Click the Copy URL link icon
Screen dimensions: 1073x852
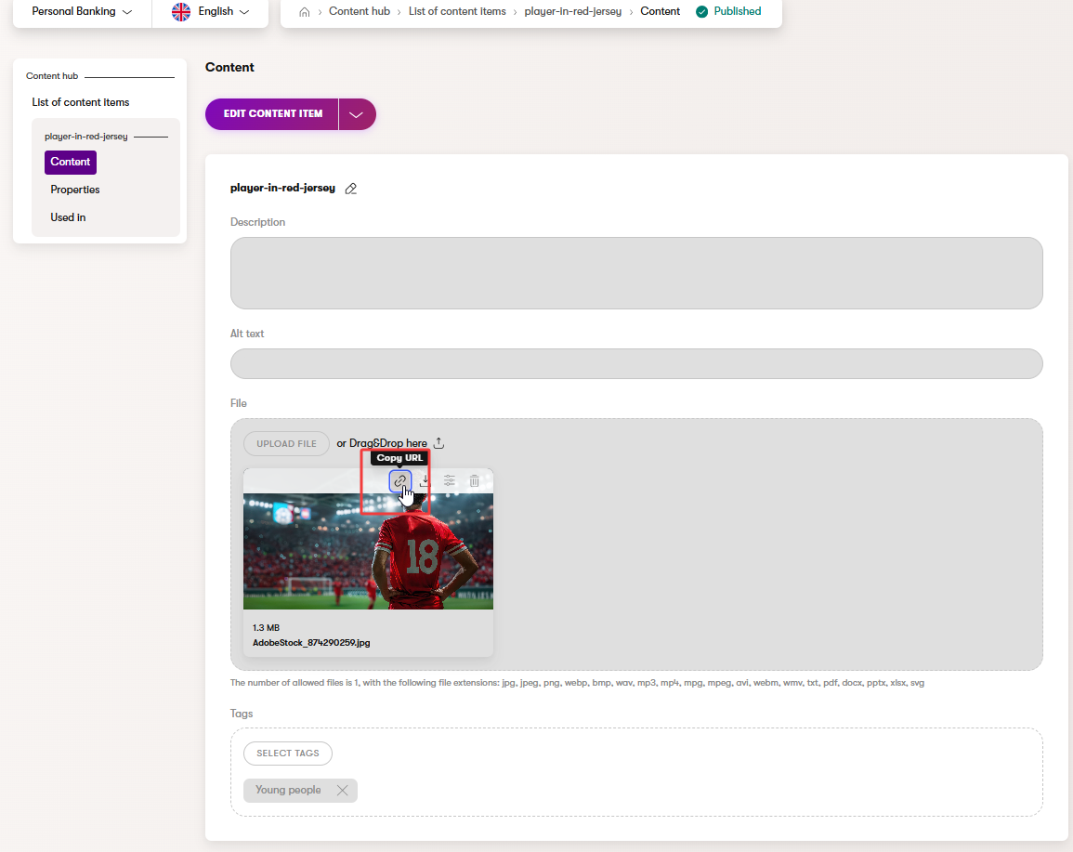coord(400,481)
